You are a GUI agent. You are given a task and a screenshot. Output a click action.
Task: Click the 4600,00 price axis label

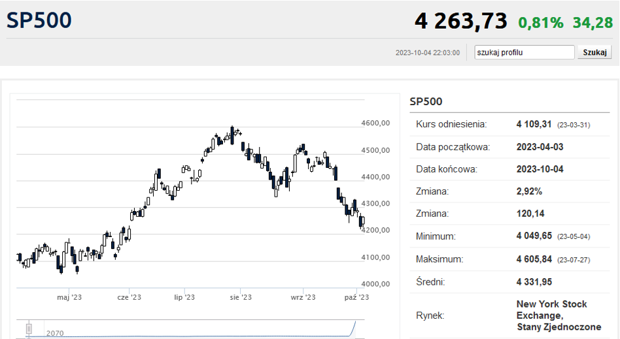tap(375, 123)
